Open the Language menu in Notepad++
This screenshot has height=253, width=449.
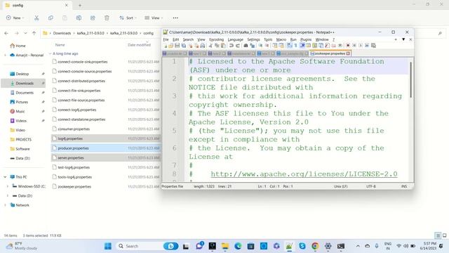[x=236, y=39]
